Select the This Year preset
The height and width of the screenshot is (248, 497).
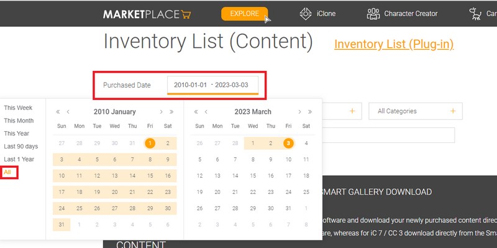(17, 134)
